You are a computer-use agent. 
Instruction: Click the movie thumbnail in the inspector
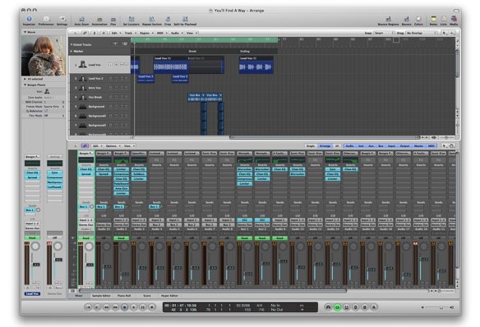point(44,56)
